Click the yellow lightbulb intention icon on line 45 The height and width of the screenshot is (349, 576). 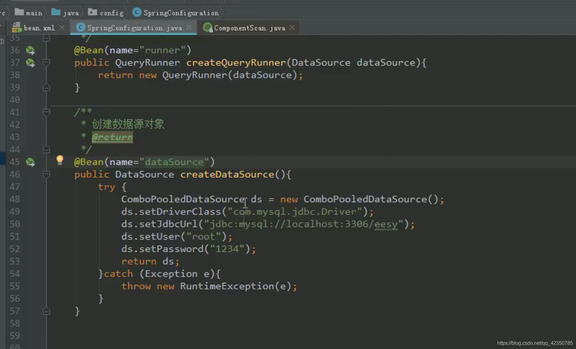60,160
